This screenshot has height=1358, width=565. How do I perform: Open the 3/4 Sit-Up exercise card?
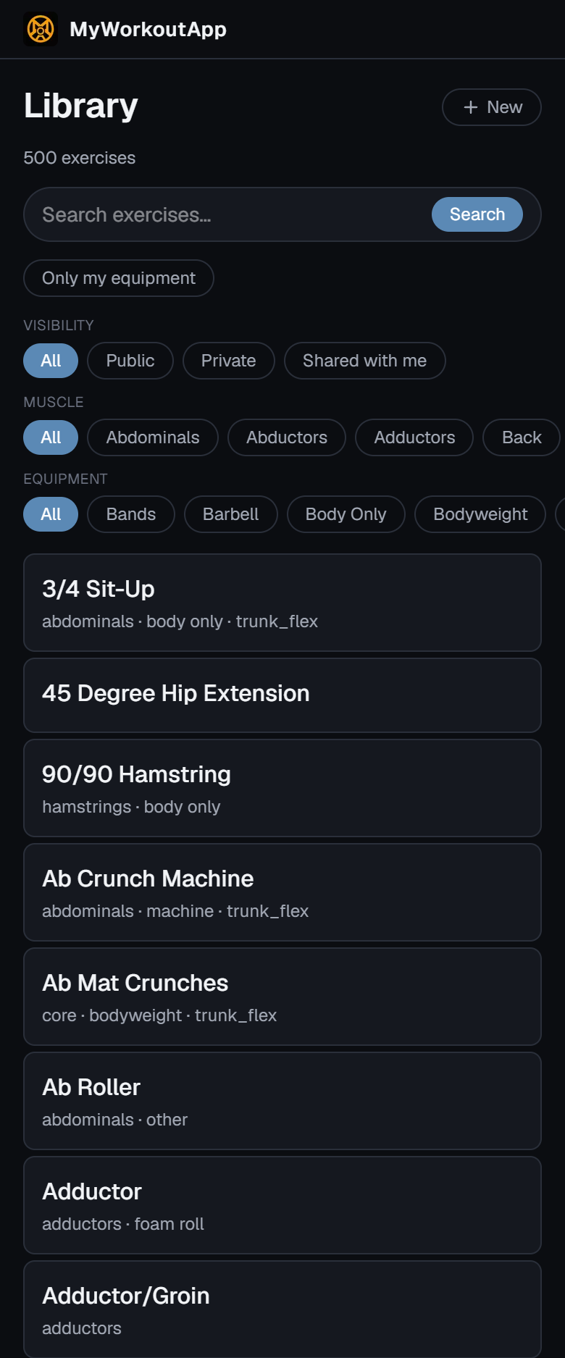[x=282, y=603]
